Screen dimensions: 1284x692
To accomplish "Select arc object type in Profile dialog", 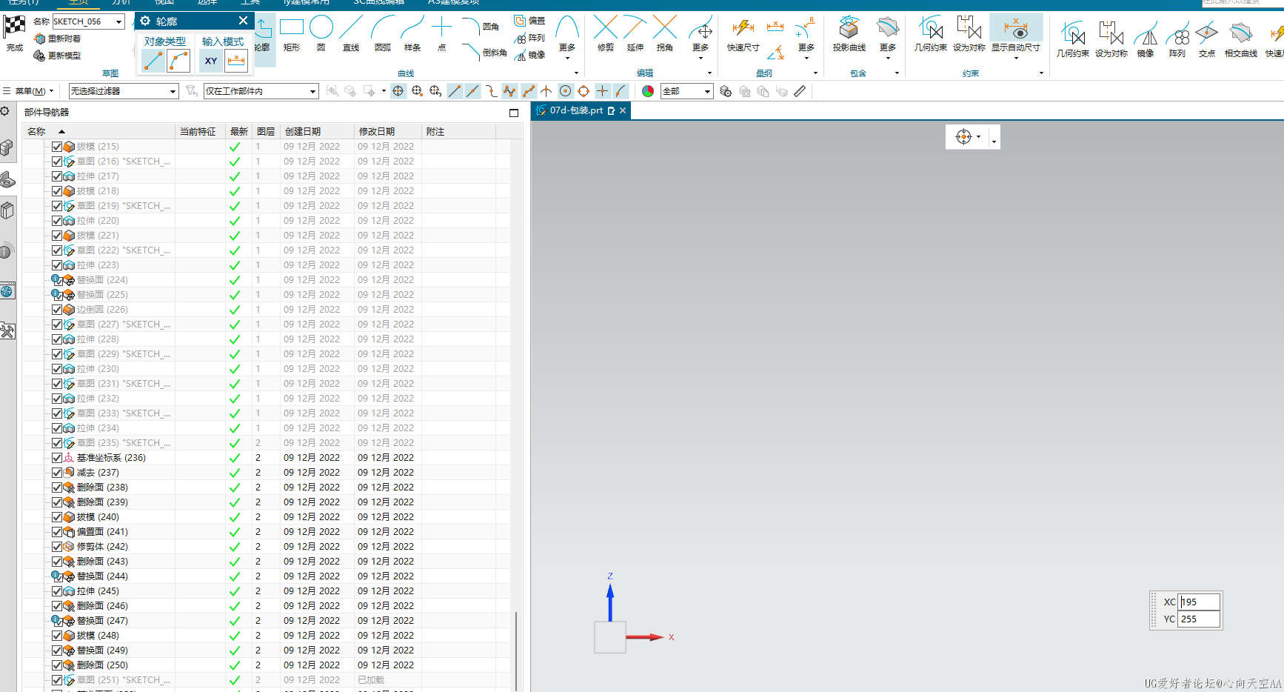I will pyautogui.click(x=178, y=61).
